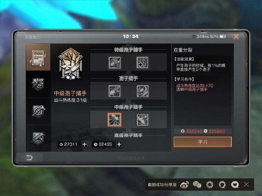262x196 pixels.
Task: Select tornado skill under 中级孢子猎手
Action: [x=143, y=120]
